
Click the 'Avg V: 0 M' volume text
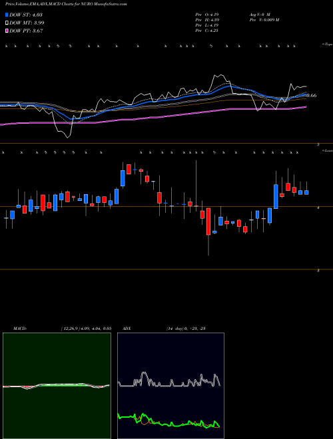[259, 14]
